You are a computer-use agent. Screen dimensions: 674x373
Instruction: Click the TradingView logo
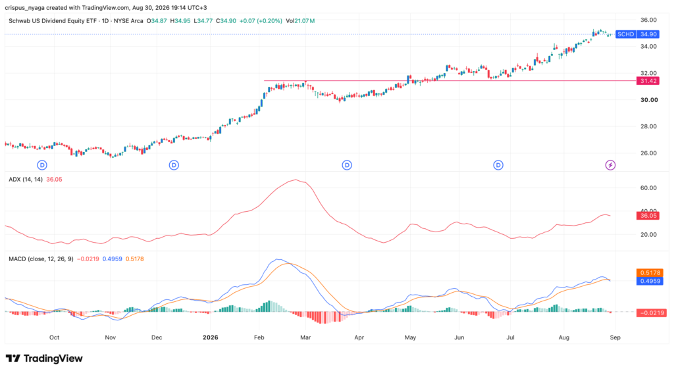(x=44, y=359)
